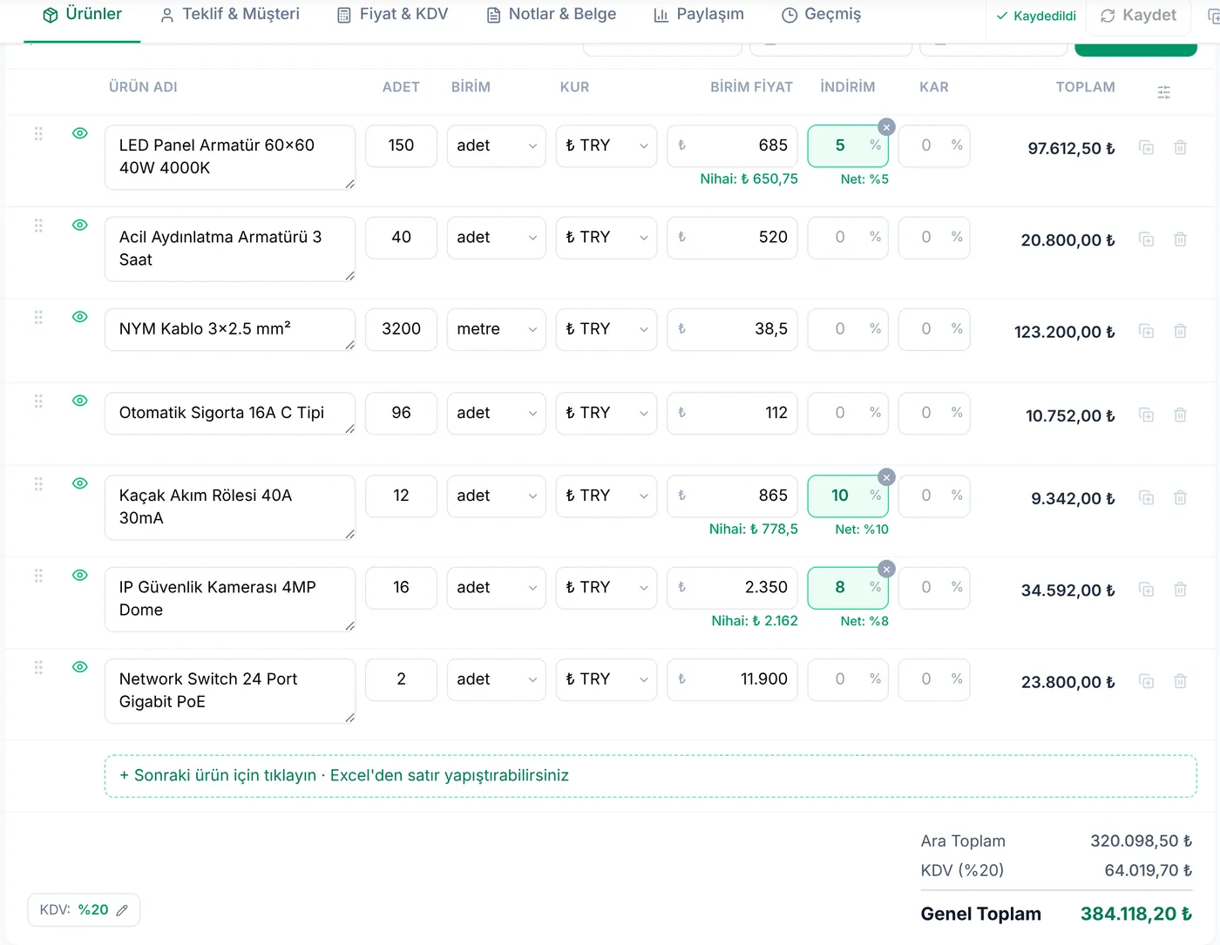Image resolution: width=1220 pixels, height=945 pixels.
Task: Open the Fiyat & KDV tab
Action: [393, 15]
